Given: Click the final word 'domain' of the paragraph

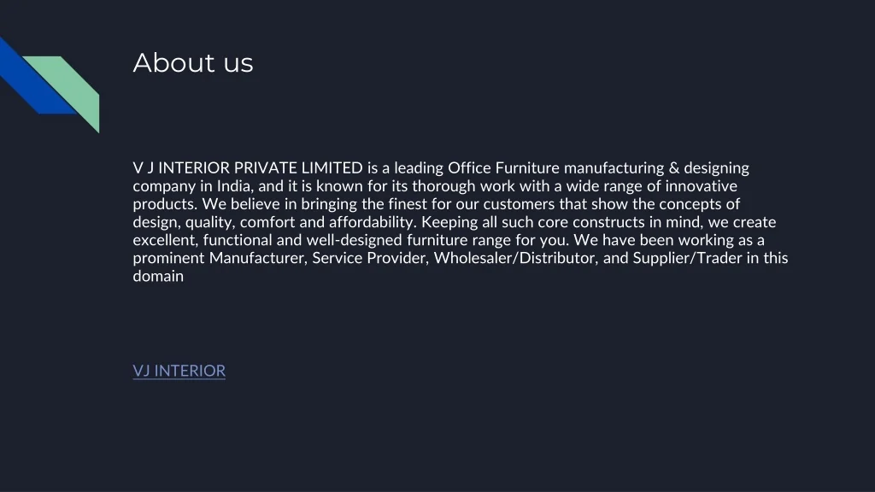Looking at the screenshot, I should (158, 276).
